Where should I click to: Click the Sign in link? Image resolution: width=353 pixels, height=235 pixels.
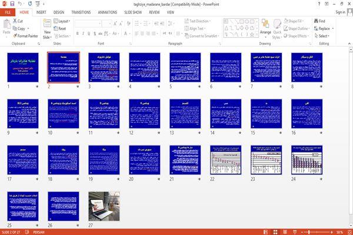pos(340,12)
